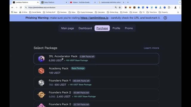Select the Purchase navigation item
191x107 pixels.
point(102,28)
